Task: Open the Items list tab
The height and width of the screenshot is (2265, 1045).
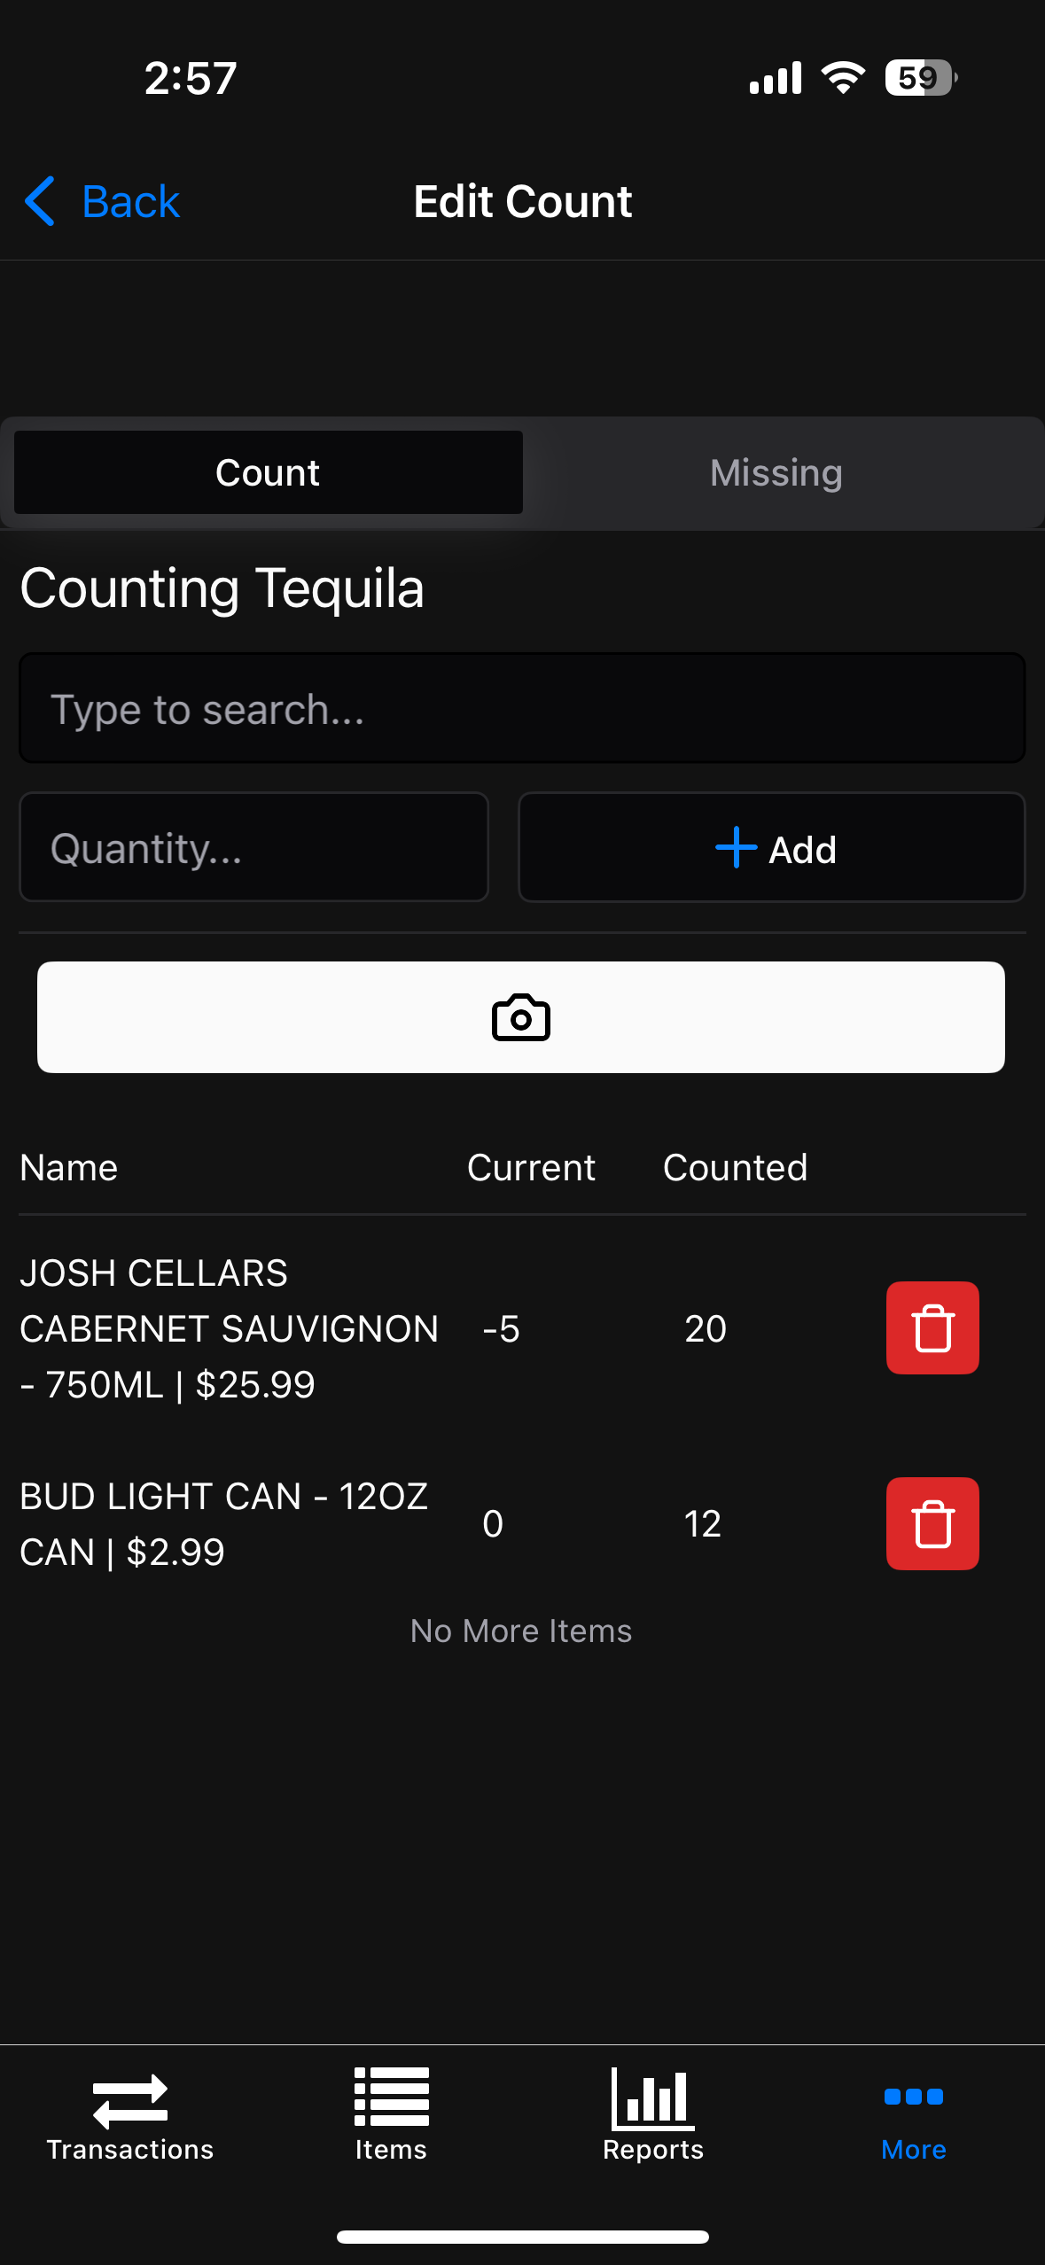Action: [x=391, y=2115]
